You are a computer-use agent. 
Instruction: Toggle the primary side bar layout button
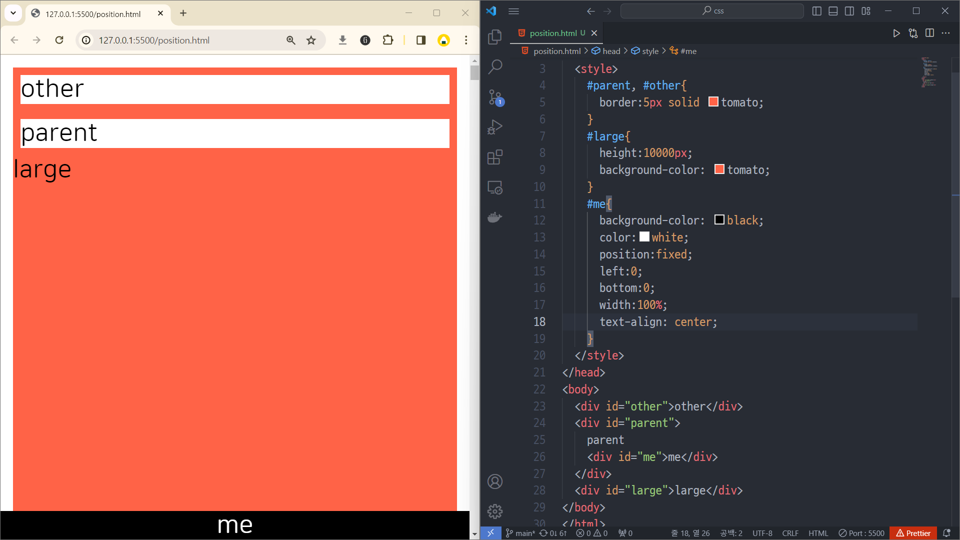pos(816,11)
